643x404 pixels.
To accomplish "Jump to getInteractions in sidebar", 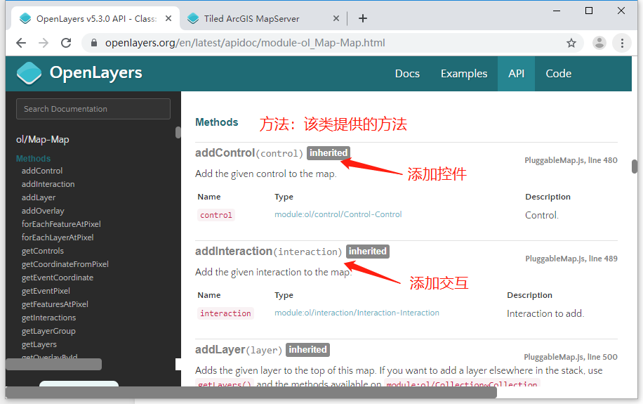I will (48, 318).
